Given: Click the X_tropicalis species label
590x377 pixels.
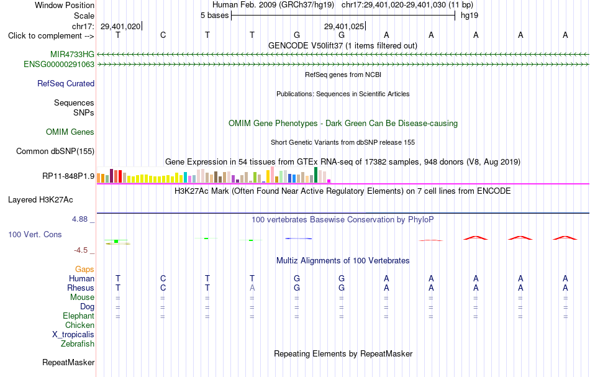Looking at the screenshot, I should (73, 335).
